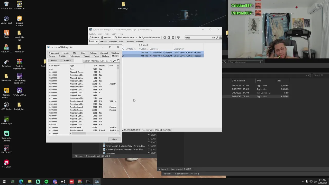Toggle case sensitive Aa in Search Memory box
This screenshot has width=329, height=185.
(x=111, y=61)
